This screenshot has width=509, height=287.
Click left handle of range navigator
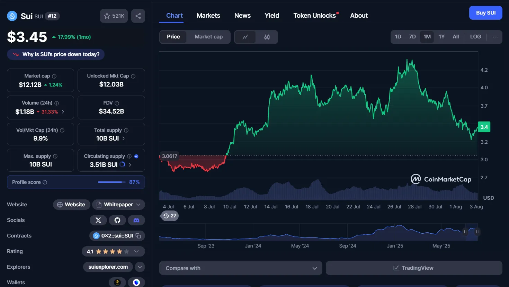pyautogui.click(x=465, y=232)
